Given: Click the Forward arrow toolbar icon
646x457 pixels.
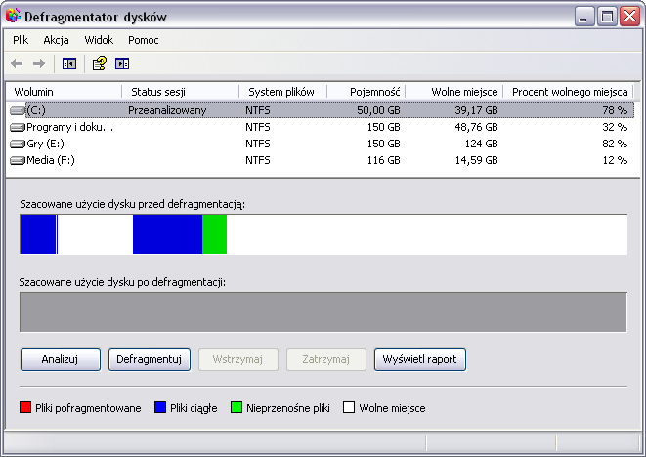Looking at the screenshot, I should [x=39, y=63].
